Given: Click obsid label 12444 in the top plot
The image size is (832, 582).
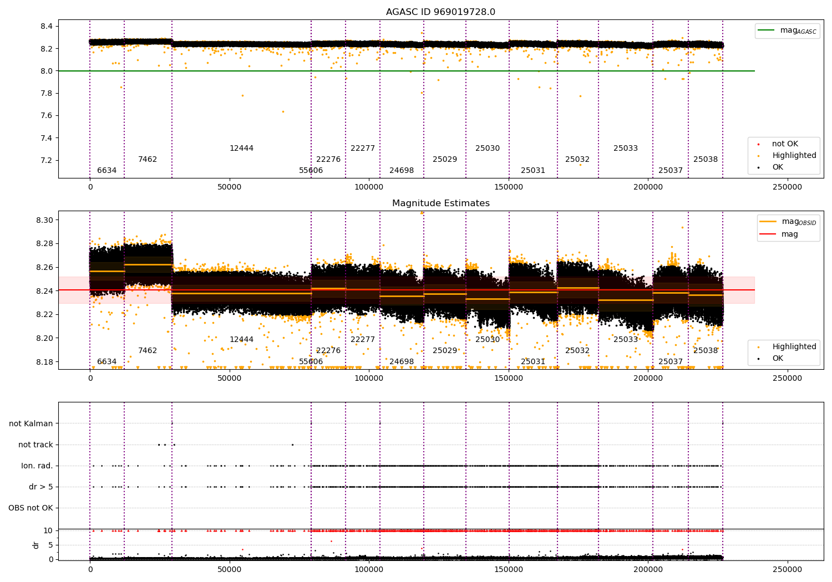Looking at the screenshot, I should click(242, 149).
